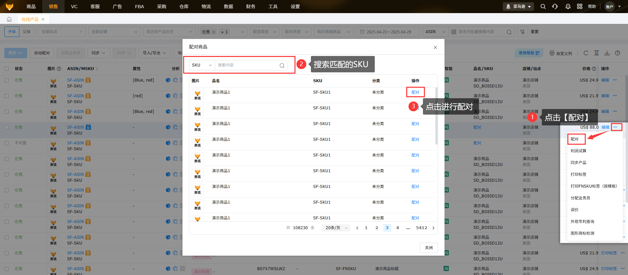Open the 财务 top menu
This screenshot has height=275, width=628.
(251, 7)
